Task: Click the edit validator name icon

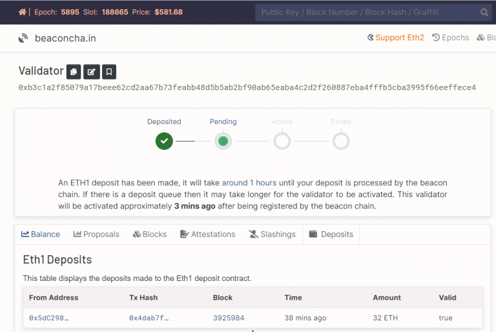Action: coord(92,72)
